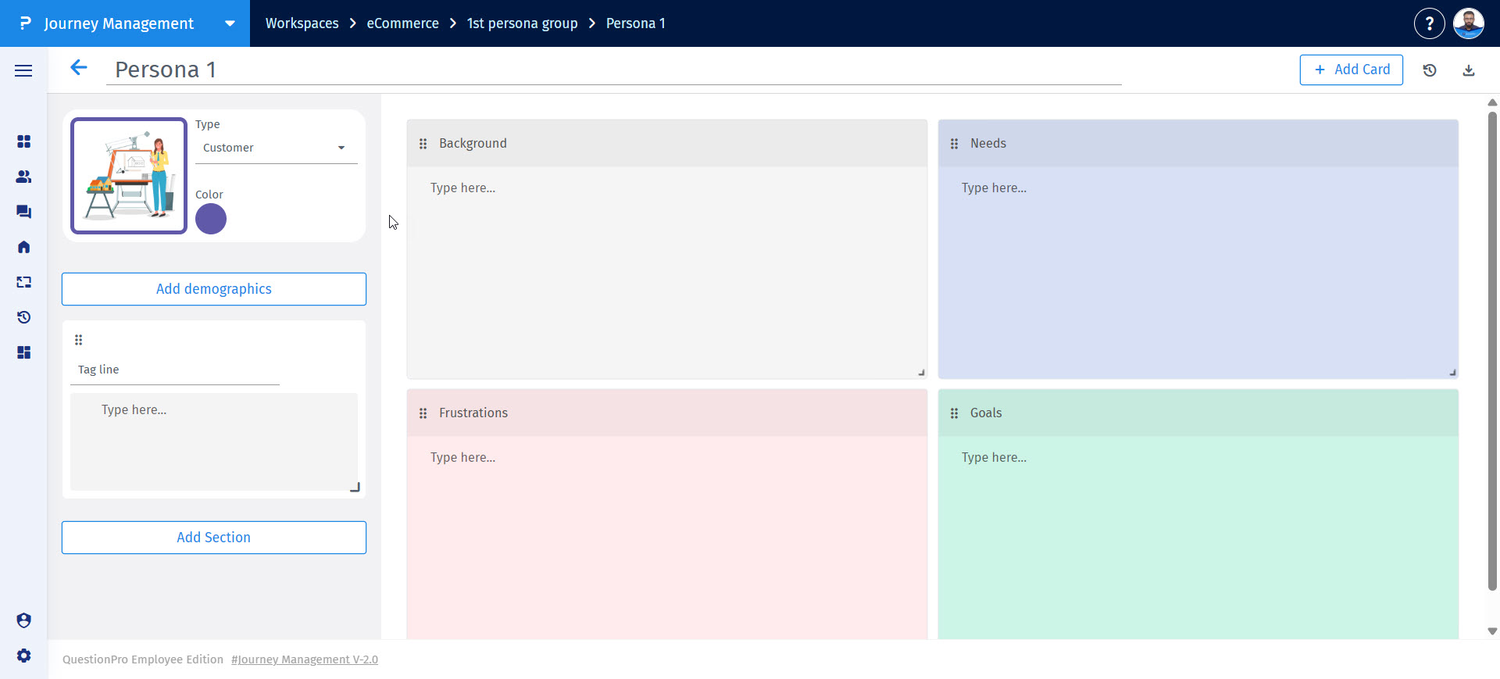Open the widgets tiles icon in sidebar
1500x679 pixels.
point(24,352)
